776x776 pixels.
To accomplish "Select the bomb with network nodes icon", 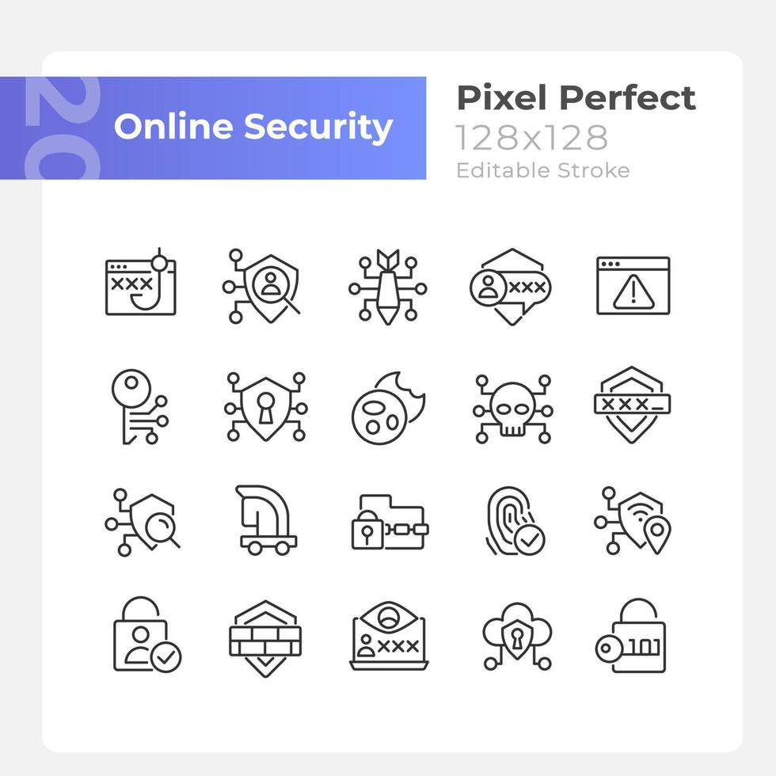I will point(387,287).
